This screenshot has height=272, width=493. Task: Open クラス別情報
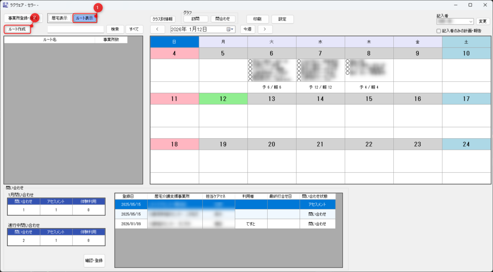click(x=163, y=19)
